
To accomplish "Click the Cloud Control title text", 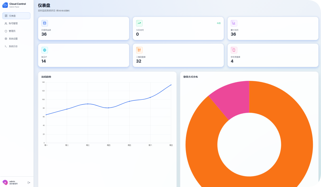I will (18, 4).
